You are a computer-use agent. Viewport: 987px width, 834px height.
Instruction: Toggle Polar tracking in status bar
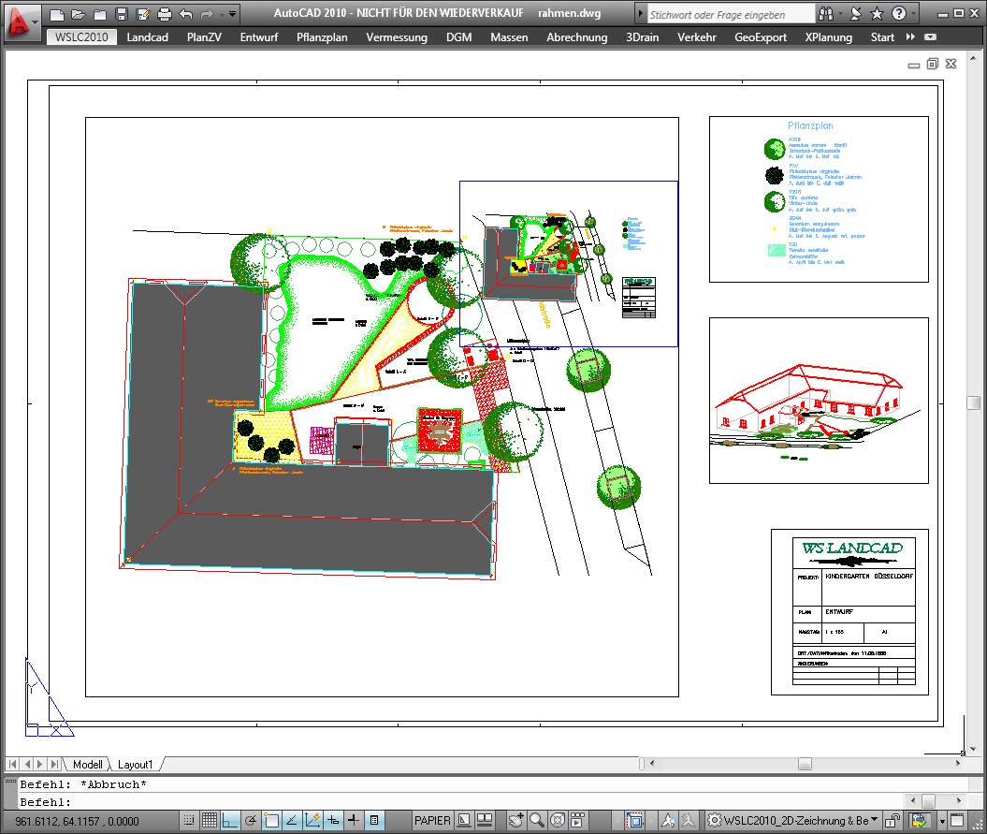[251, 821]
